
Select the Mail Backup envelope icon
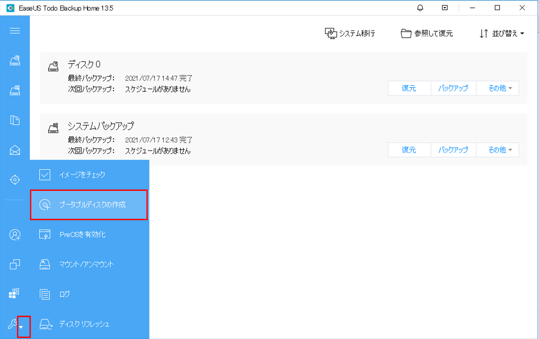point(15,150)
